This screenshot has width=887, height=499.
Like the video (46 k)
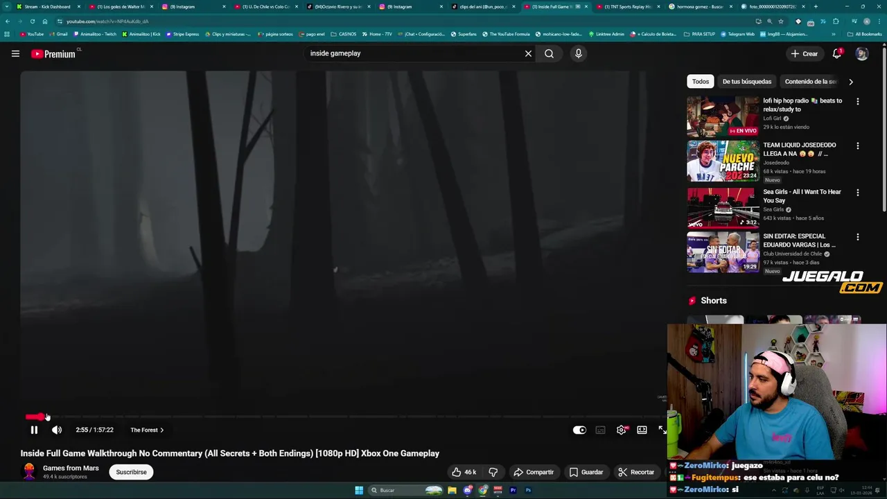[x=464, y=472]
